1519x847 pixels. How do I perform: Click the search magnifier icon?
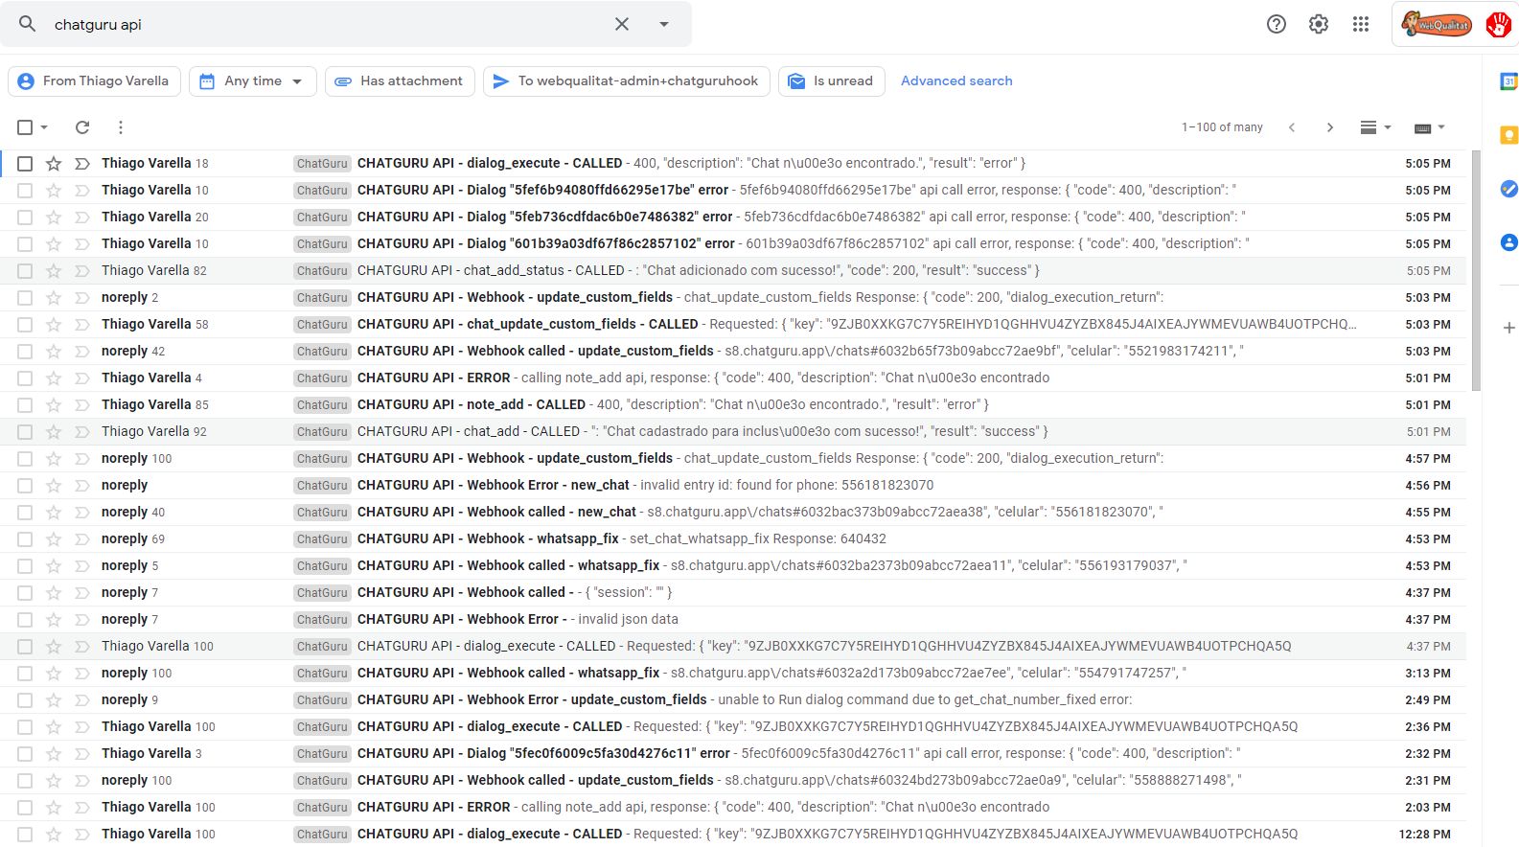click(x=27, y=24)
